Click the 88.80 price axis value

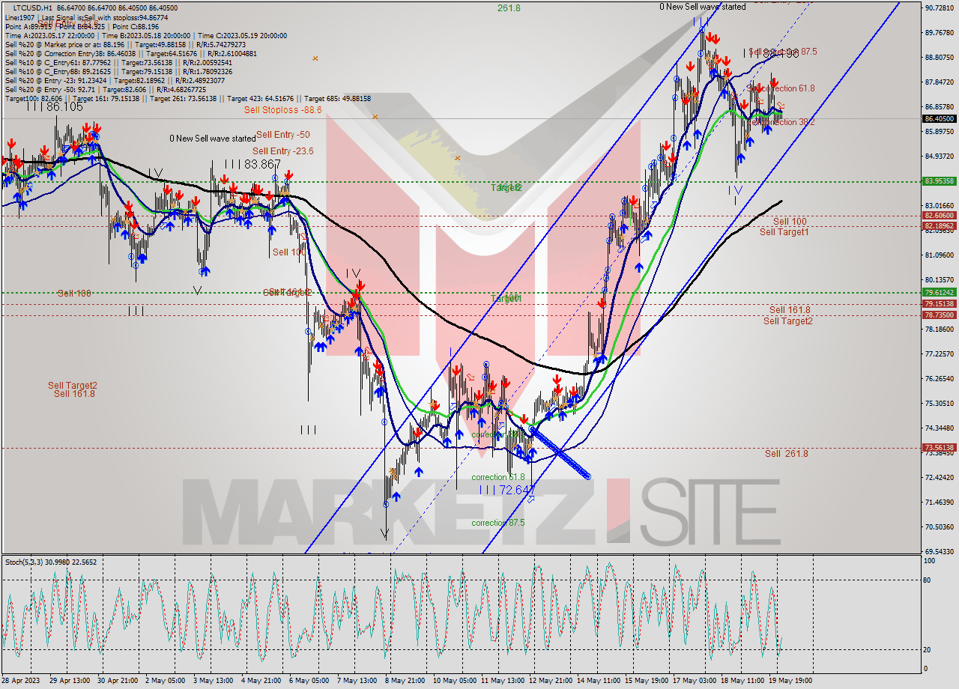940,57
